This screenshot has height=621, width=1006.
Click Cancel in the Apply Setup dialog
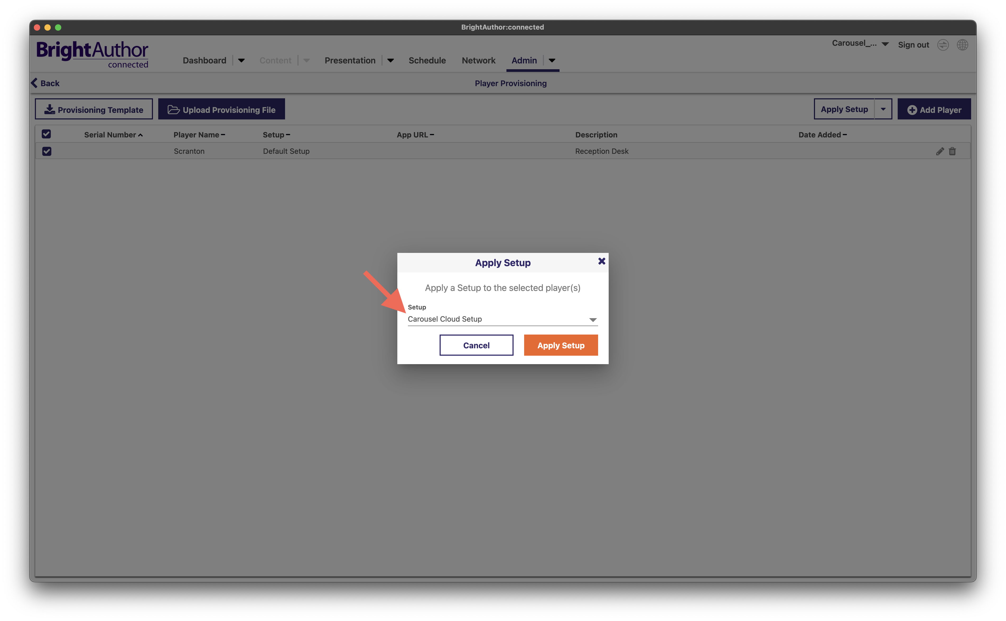click(x=476, y=345)
